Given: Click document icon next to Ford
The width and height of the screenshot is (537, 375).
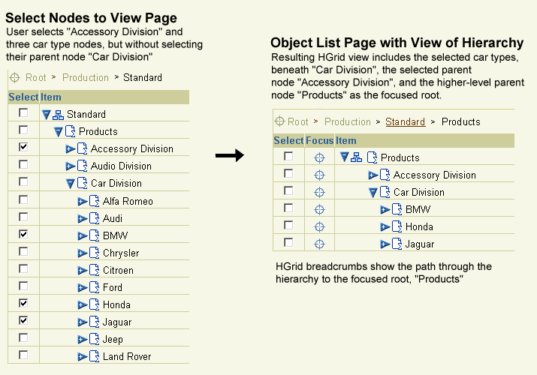Looking at the screenshot, I should [94, 287].
